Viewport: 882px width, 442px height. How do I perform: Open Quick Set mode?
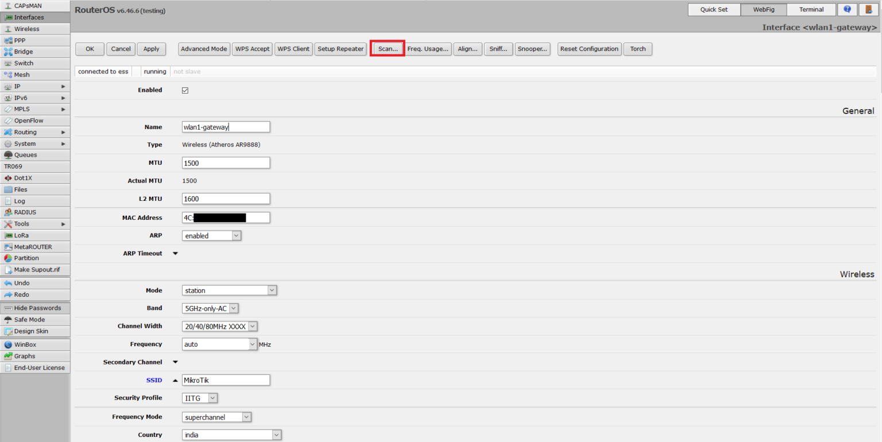[x=714, y=9]
